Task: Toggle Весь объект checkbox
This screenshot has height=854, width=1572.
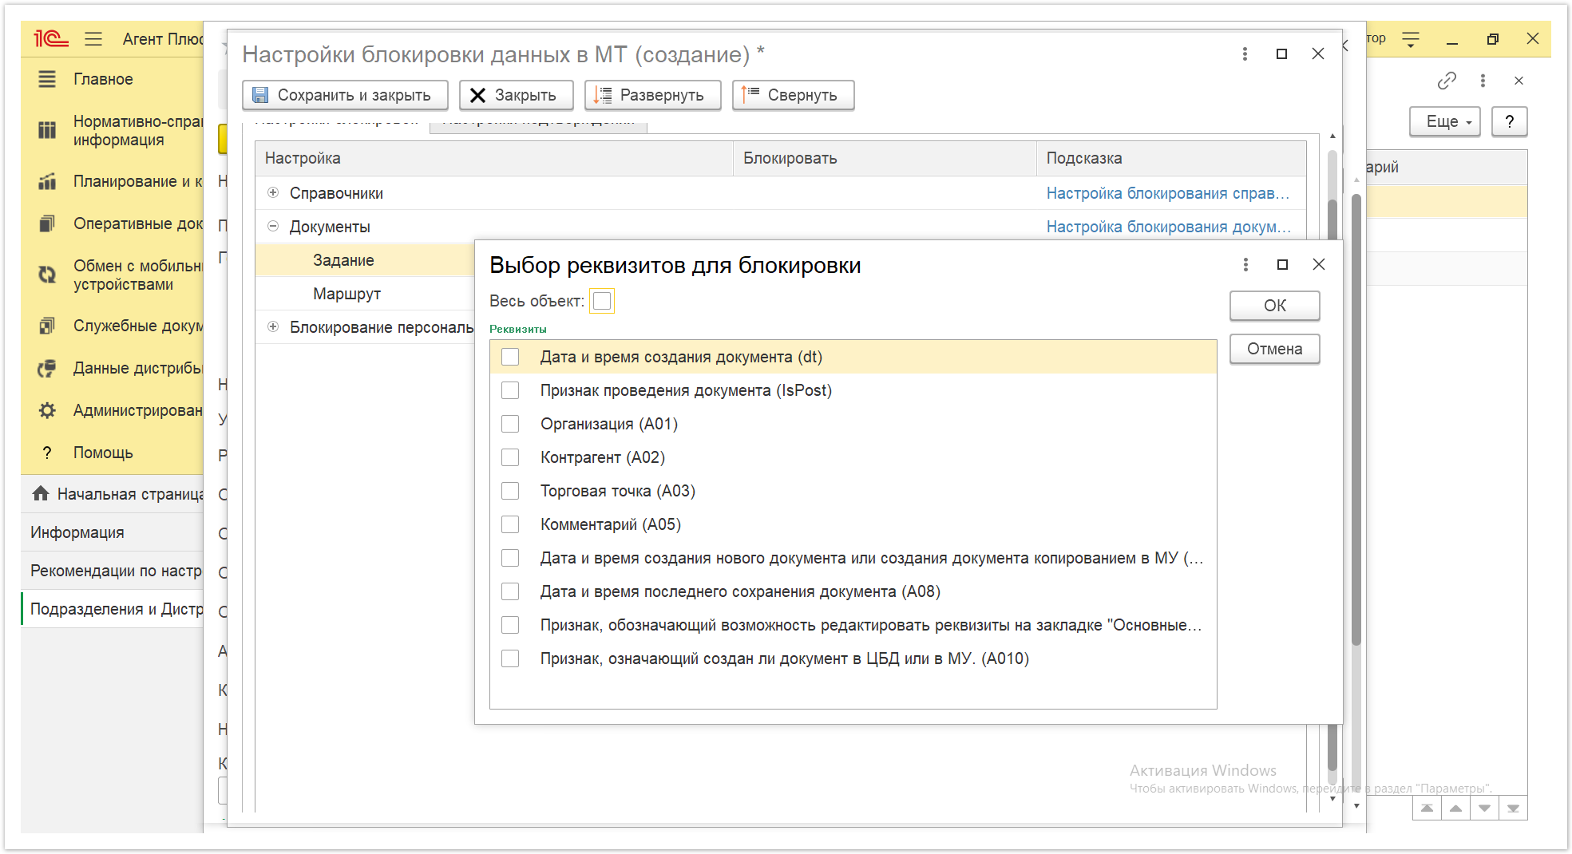Action: click(602, 301)
